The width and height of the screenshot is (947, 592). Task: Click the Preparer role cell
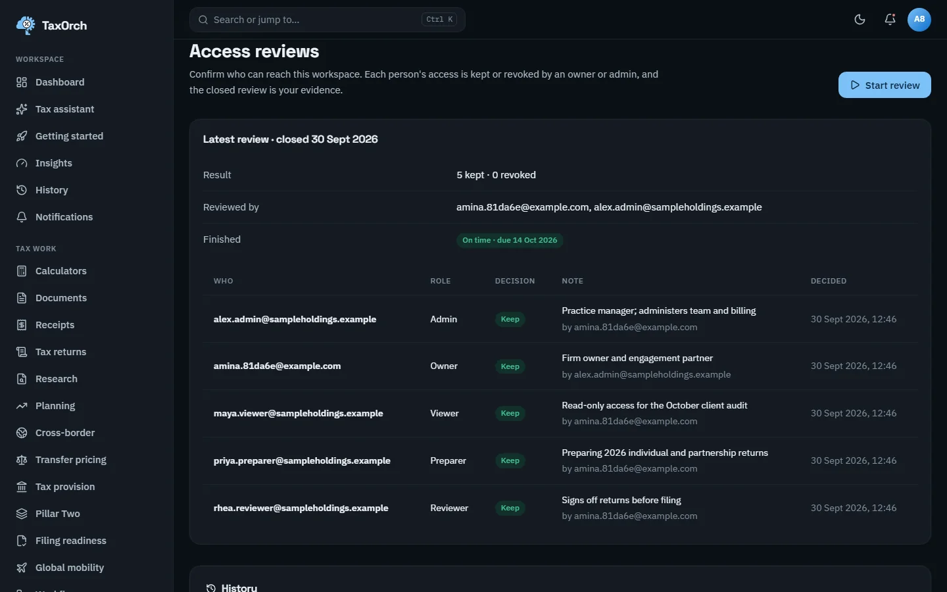[448, 460]
